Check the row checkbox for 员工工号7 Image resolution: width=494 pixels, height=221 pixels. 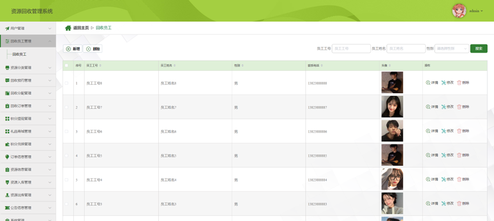pos(66,107)
